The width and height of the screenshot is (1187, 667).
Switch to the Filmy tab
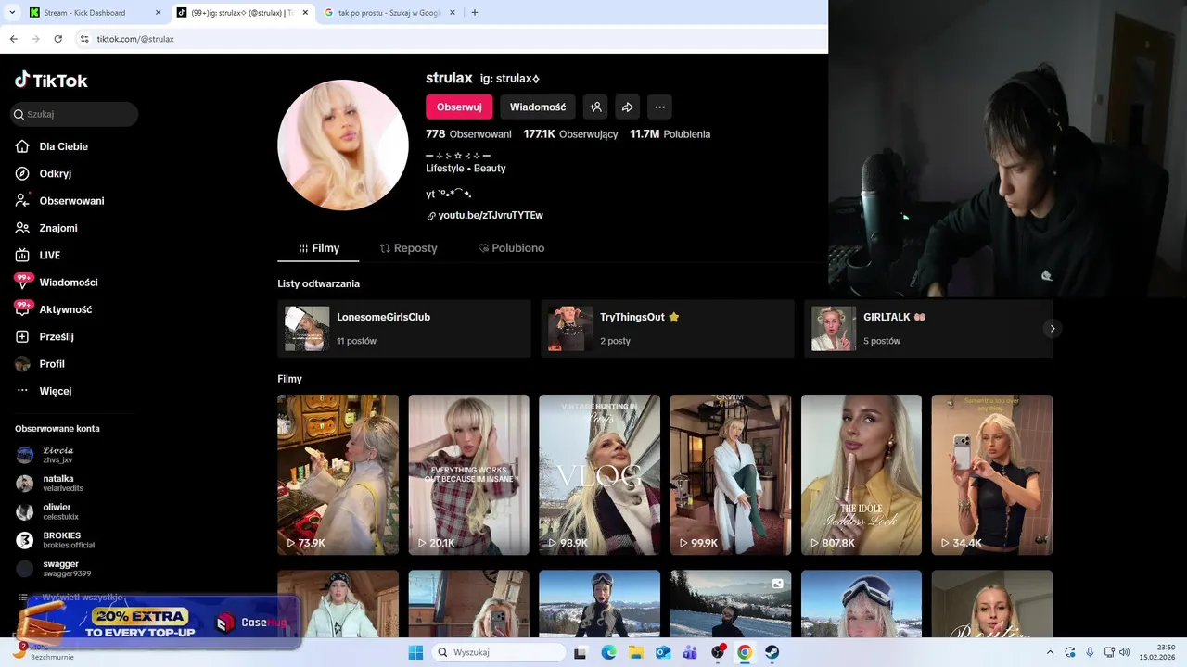[318, 248]
